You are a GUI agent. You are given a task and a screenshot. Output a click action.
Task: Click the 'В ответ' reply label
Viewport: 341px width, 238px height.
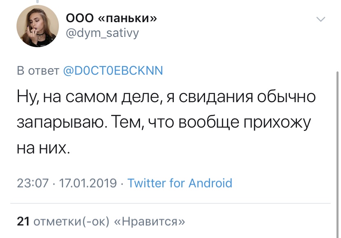tap(38, 71)
